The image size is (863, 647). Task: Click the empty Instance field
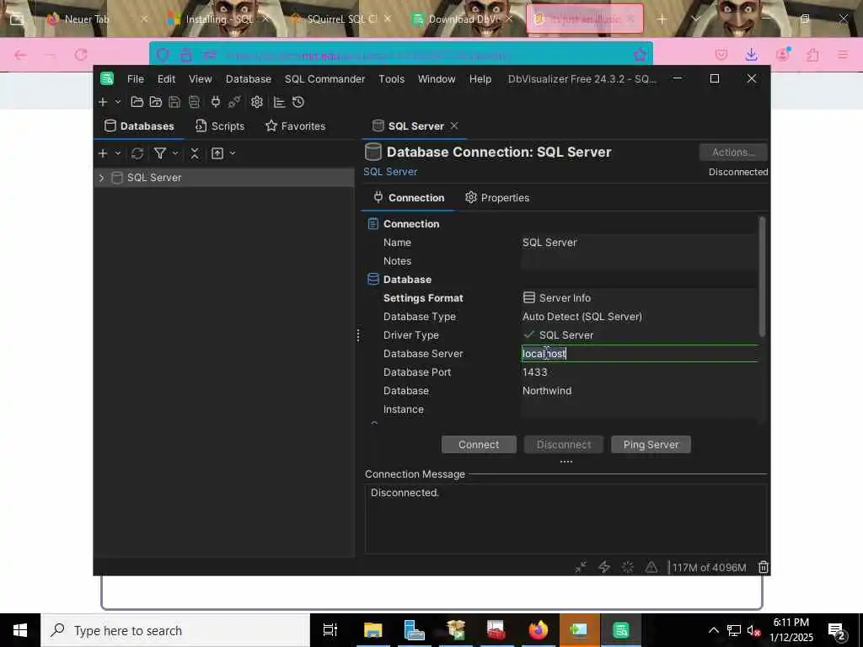(x=639, y=409)
